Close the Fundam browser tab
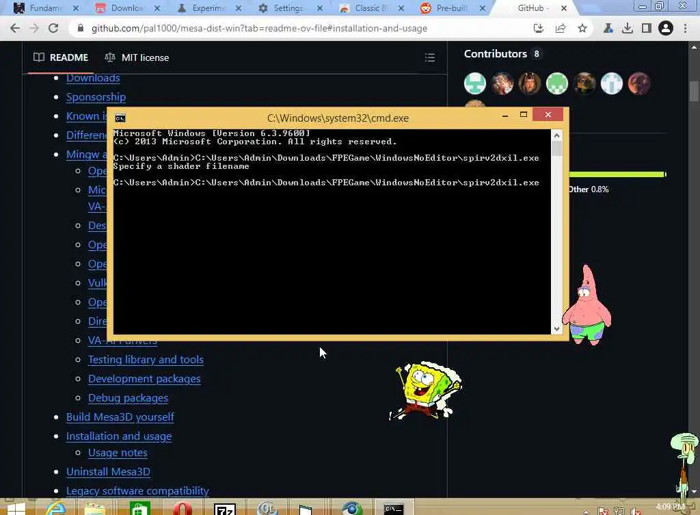Image resolution: width=700 pixels, height=515 pixels. click(75, 8)
